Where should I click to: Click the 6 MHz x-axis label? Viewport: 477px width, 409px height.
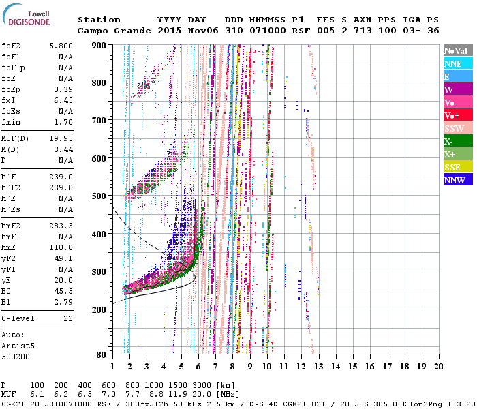[x=198, y=367]
